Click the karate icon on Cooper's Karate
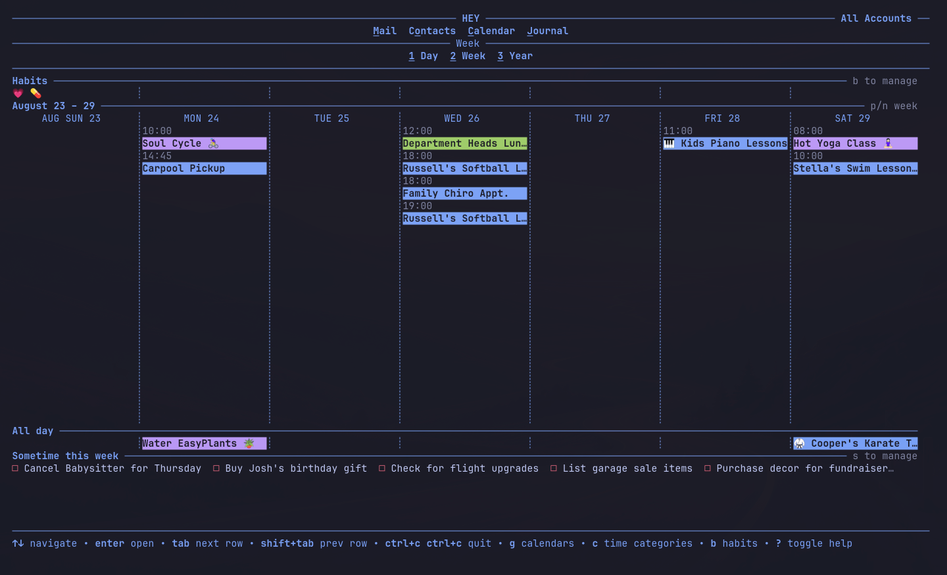Viewport: 947px width, 575px height. coord(799,443)
